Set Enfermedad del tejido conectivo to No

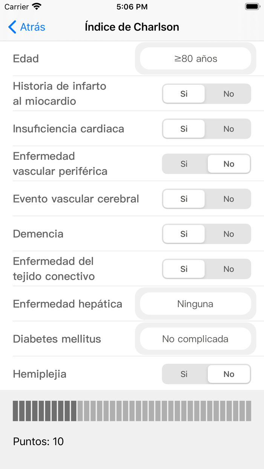229,269
